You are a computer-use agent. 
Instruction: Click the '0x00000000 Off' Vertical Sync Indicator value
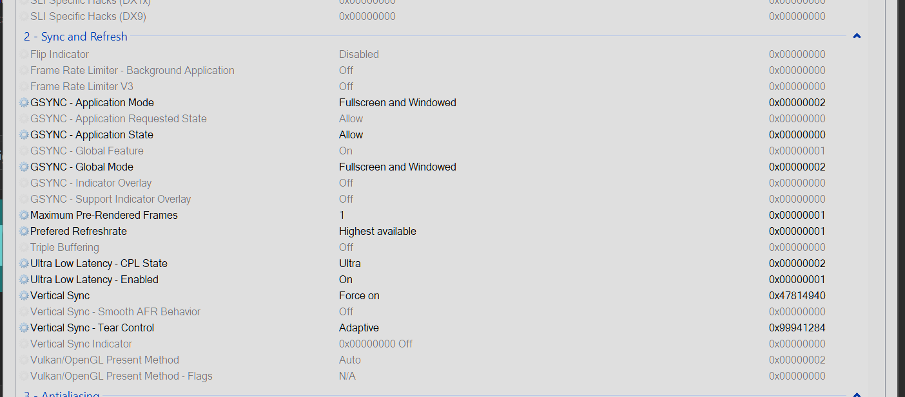(x=376, y=344)
